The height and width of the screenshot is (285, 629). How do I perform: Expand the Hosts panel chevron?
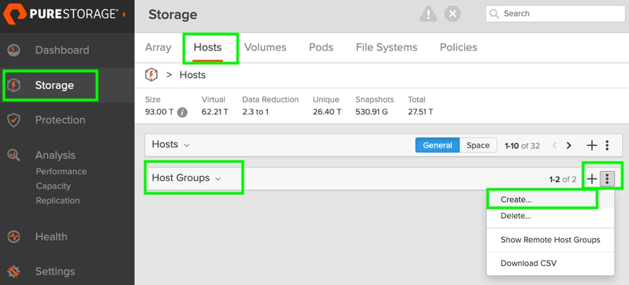(x=187, y=145)
